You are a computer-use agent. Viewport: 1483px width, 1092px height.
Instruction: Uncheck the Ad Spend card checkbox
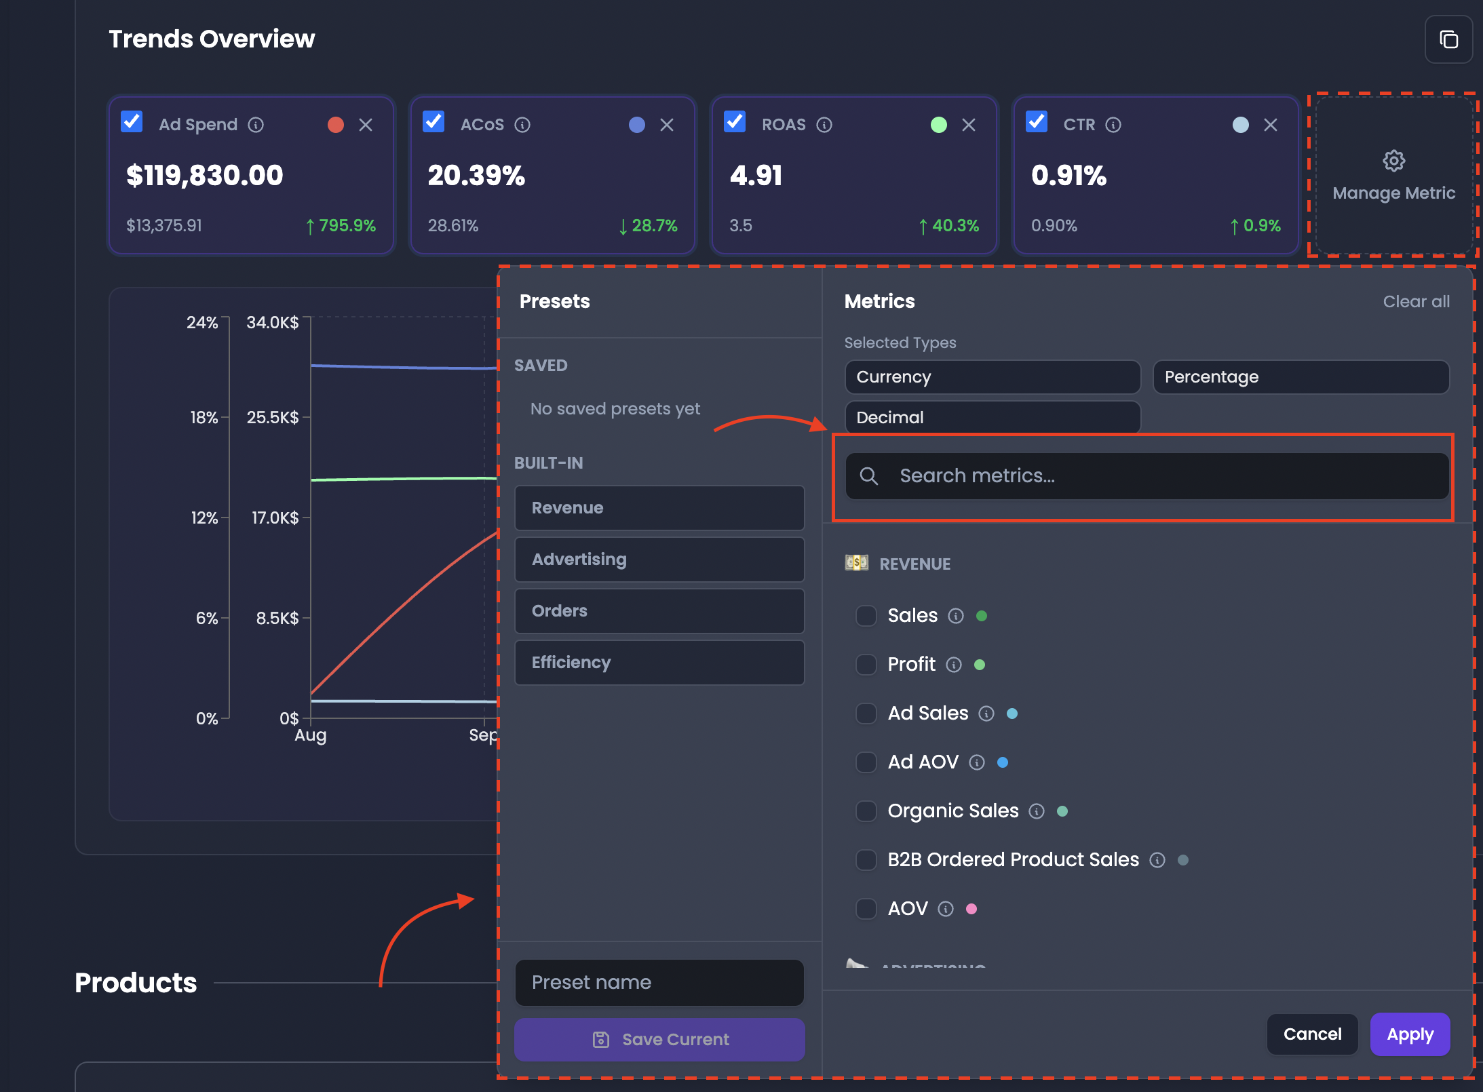132,122
